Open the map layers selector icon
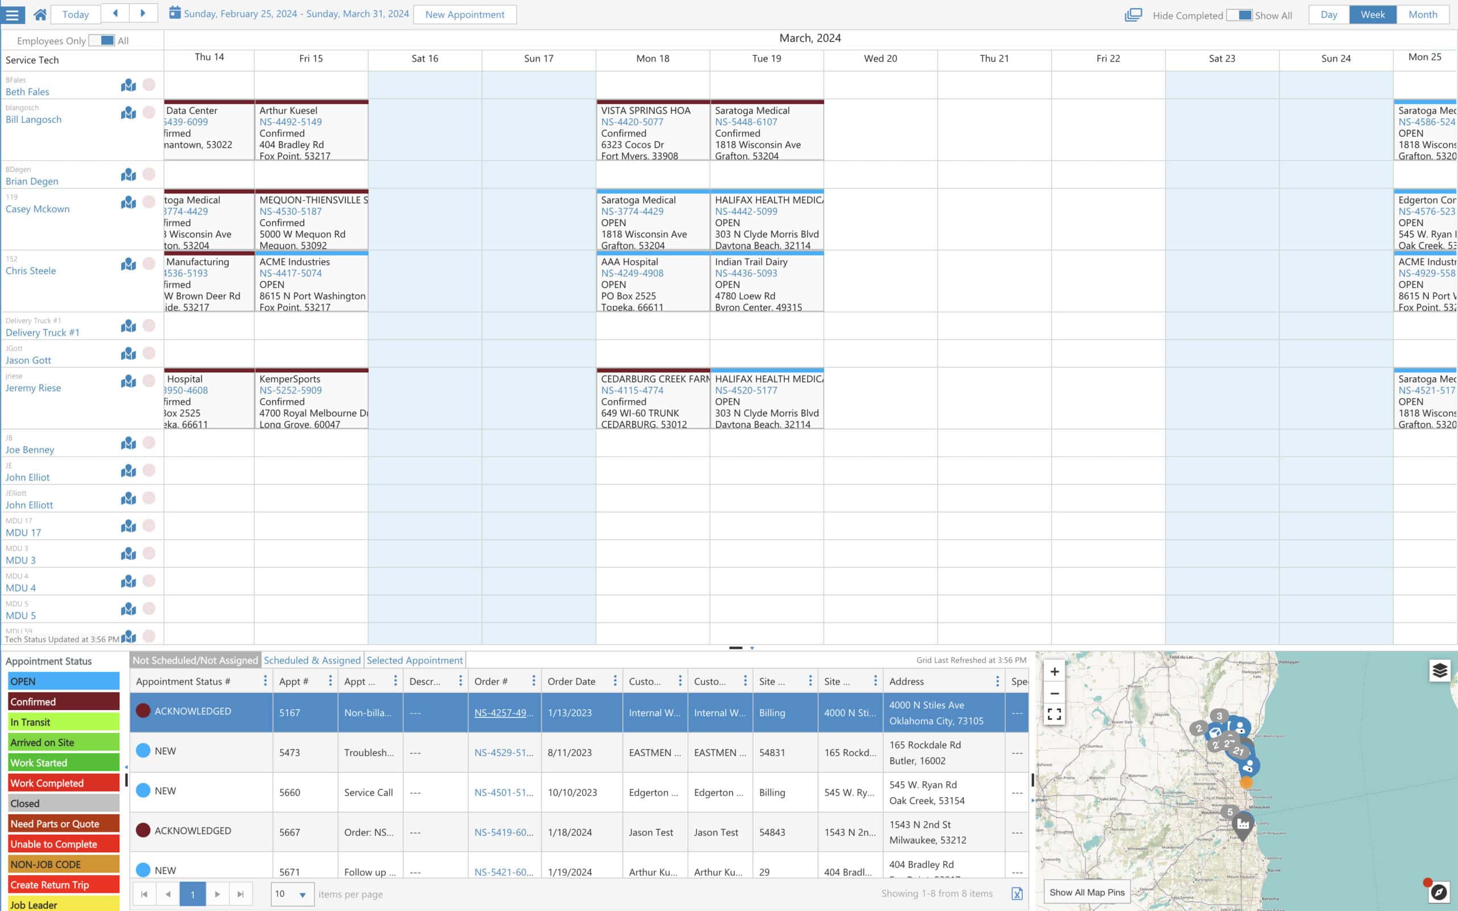This screenshot has width=1458, height=911. point(1440,670)
